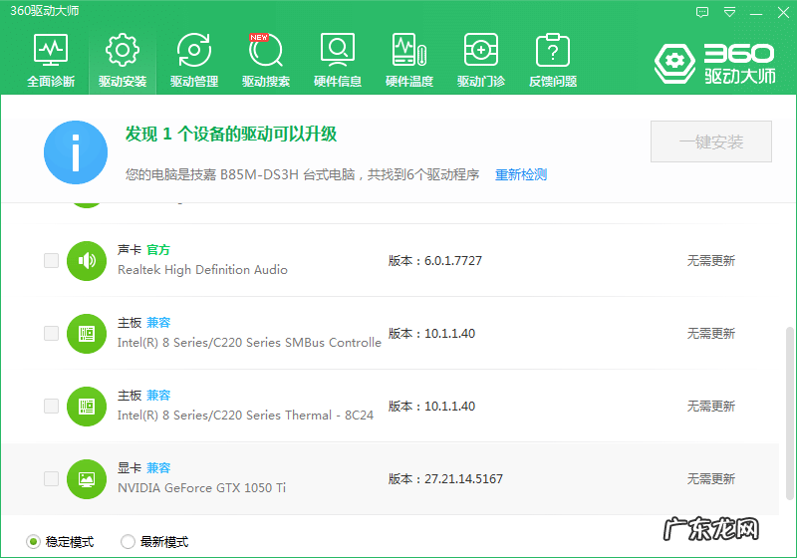Screen dimensions: 797x558
Task: Click Intel 8 Series SMBus Controller name
Action: (x=249, y=343)
